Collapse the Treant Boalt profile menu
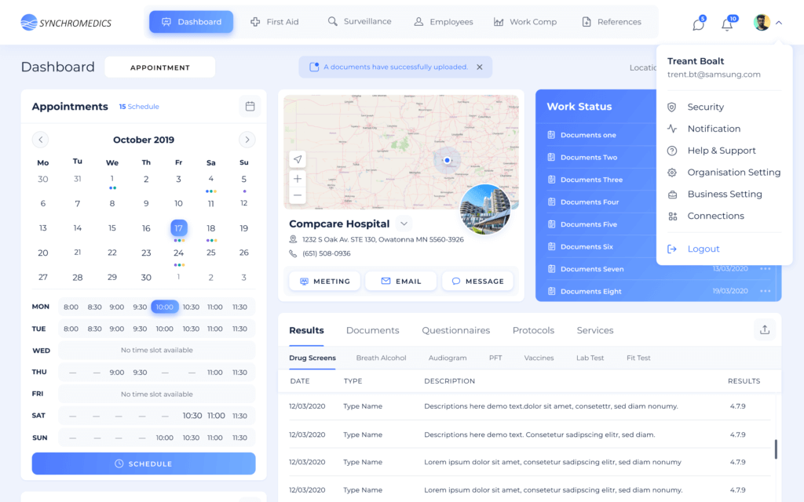The image size is (804, 502). pos(779,24)
